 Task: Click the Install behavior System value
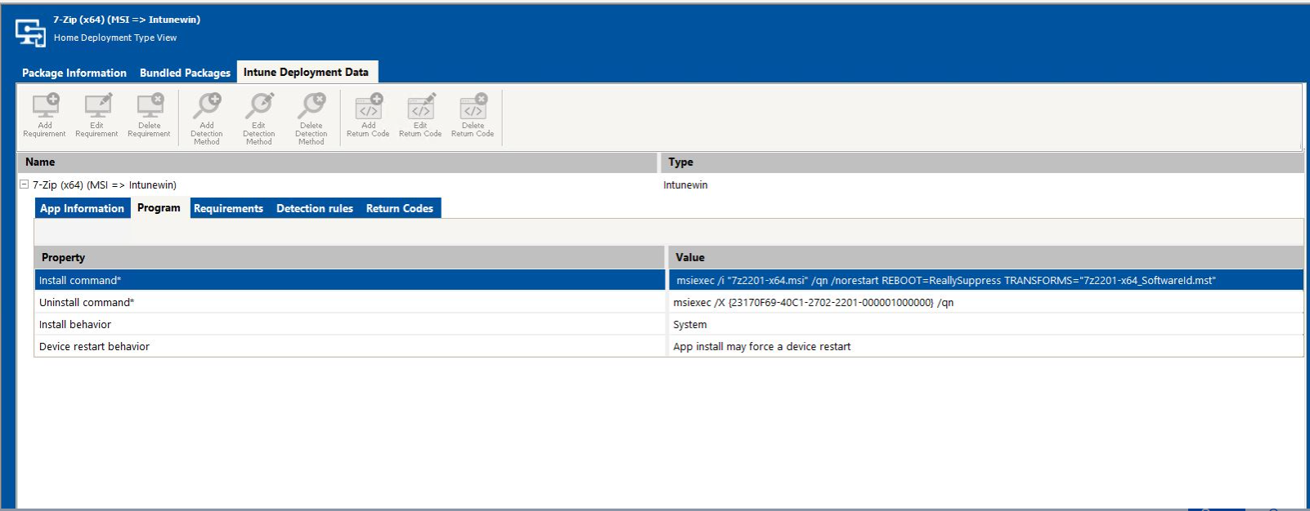690,324
